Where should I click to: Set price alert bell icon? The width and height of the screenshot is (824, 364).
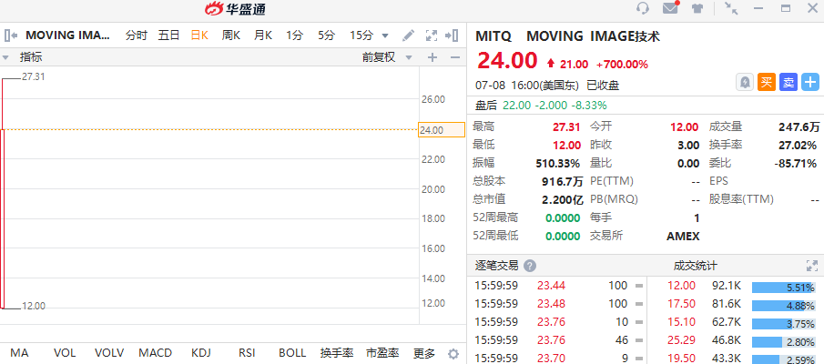click(x=744, y=83)
